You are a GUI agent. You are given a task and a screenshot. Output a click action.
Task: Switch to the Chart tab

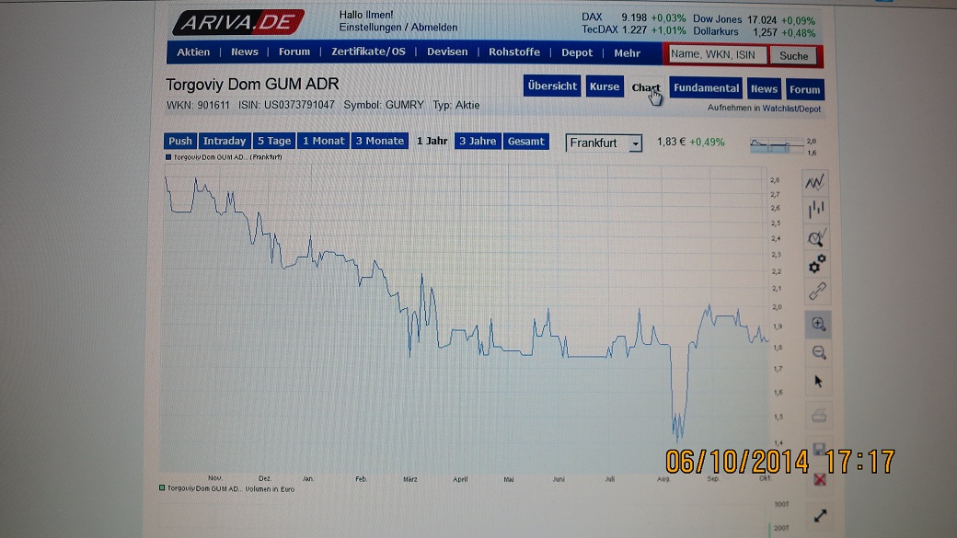pos(646,88)
